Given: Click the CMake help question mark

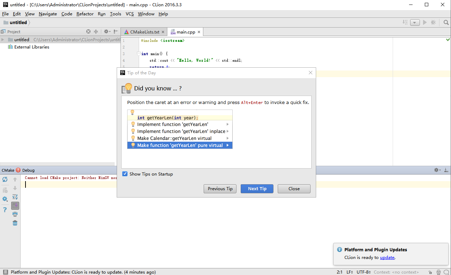Looking at the screenshot, I should click(5, 210).
